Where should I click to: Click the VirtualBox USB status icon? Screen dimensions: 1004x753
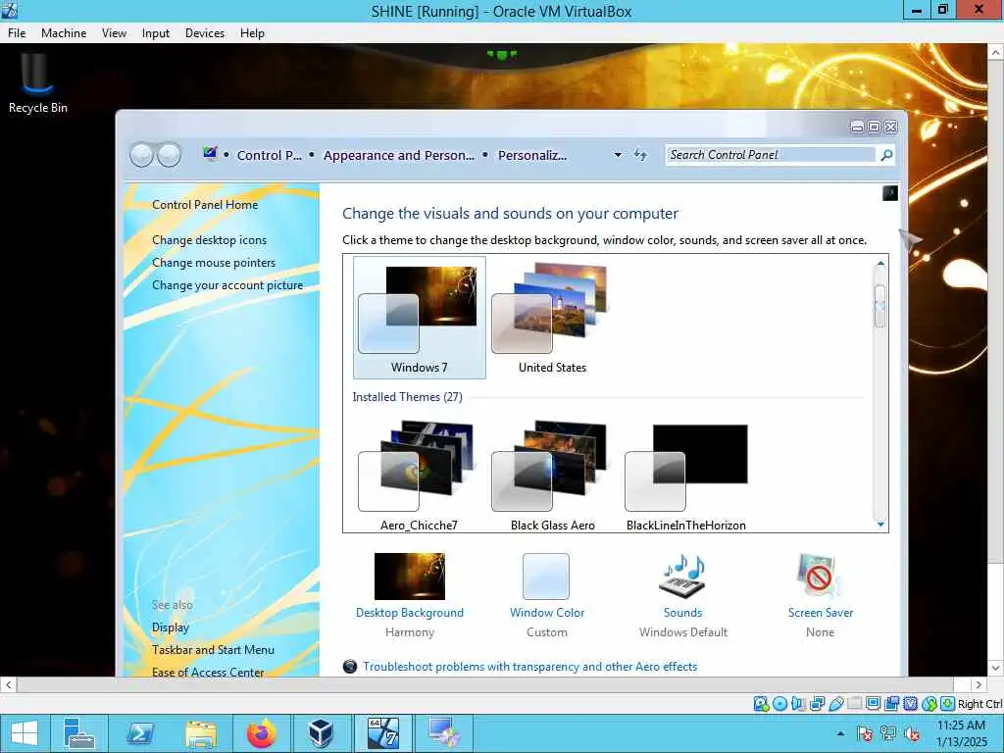(835, 704)
